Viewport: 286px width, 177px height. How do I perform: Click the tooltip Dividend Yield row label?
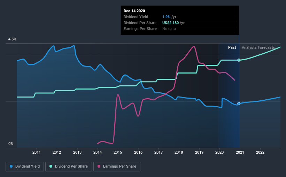point(136,17)
